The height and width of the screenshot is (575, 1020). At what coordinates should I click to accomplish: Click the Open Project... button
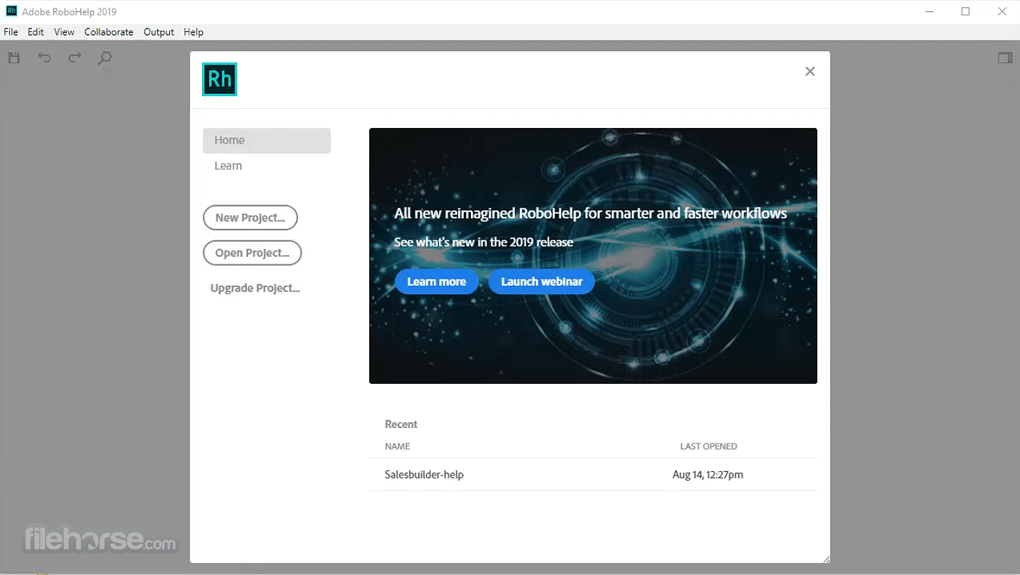[253, 252]
